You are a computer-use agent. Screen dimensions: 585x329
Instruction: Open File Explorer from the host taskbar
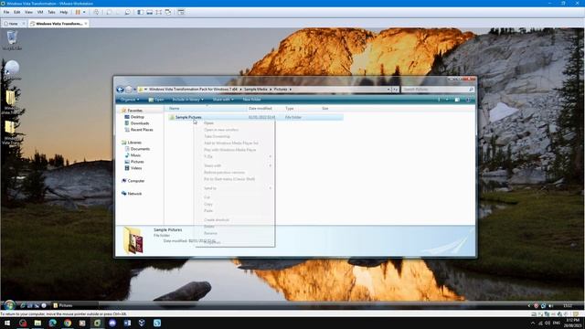(37, 323)
